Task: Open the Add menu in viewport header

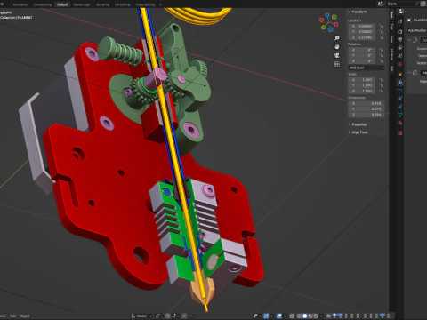Action: [12, 316]
